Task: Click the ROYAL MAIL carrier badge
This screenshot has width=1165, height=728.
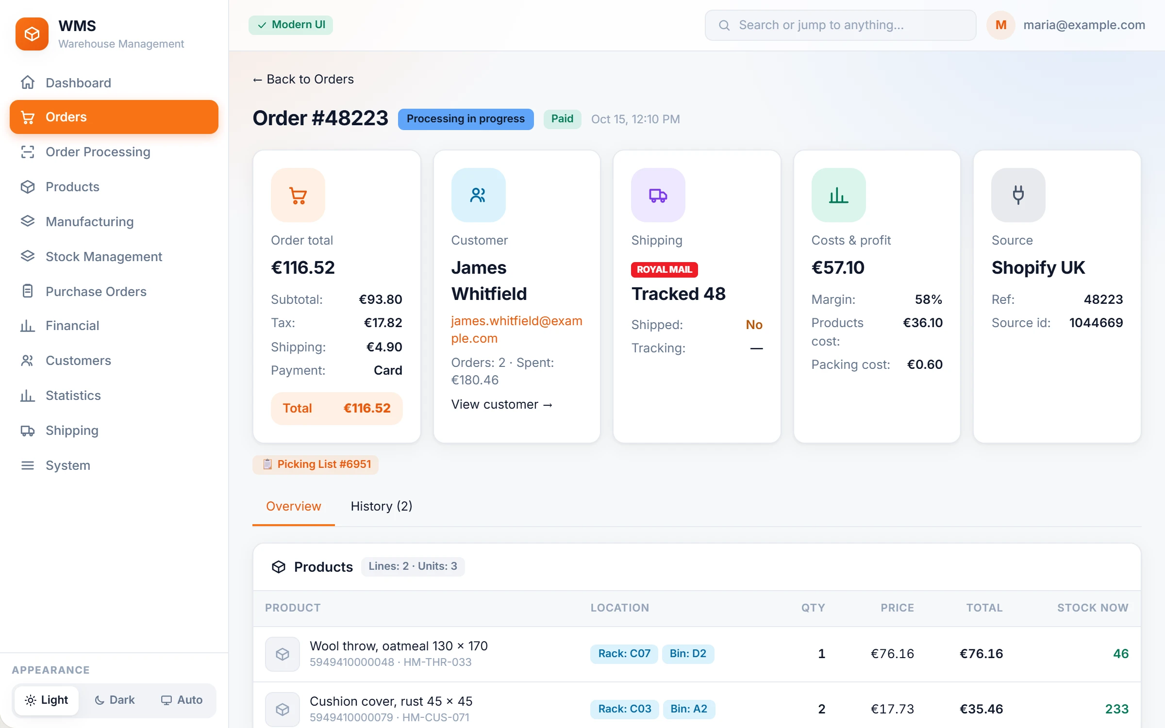Action: (x=664, y=269)
